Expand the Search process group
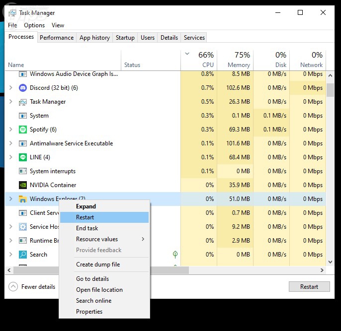 click(x=10, y=255)
